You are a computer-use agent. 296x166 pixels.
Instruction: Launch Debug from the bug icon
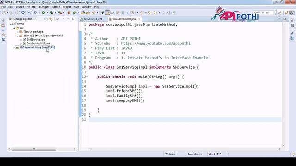(35, 12)
